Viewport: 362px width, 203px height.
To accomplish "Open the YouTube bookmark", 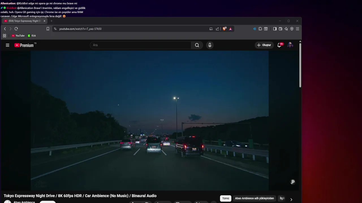I will click(18, 36).
